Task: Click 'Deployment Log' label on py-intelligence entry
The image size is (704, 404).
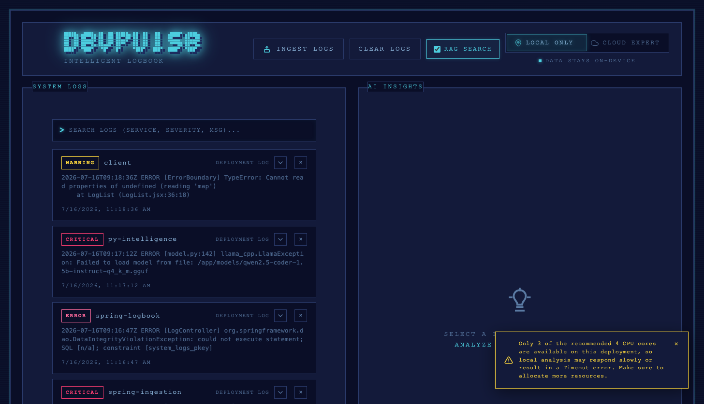Action: 242,239
